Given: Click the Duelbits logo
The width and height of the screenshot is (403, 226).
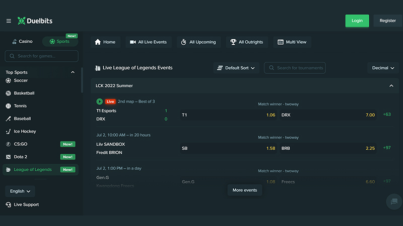Looking at the screenshot, I should point(35,21).
